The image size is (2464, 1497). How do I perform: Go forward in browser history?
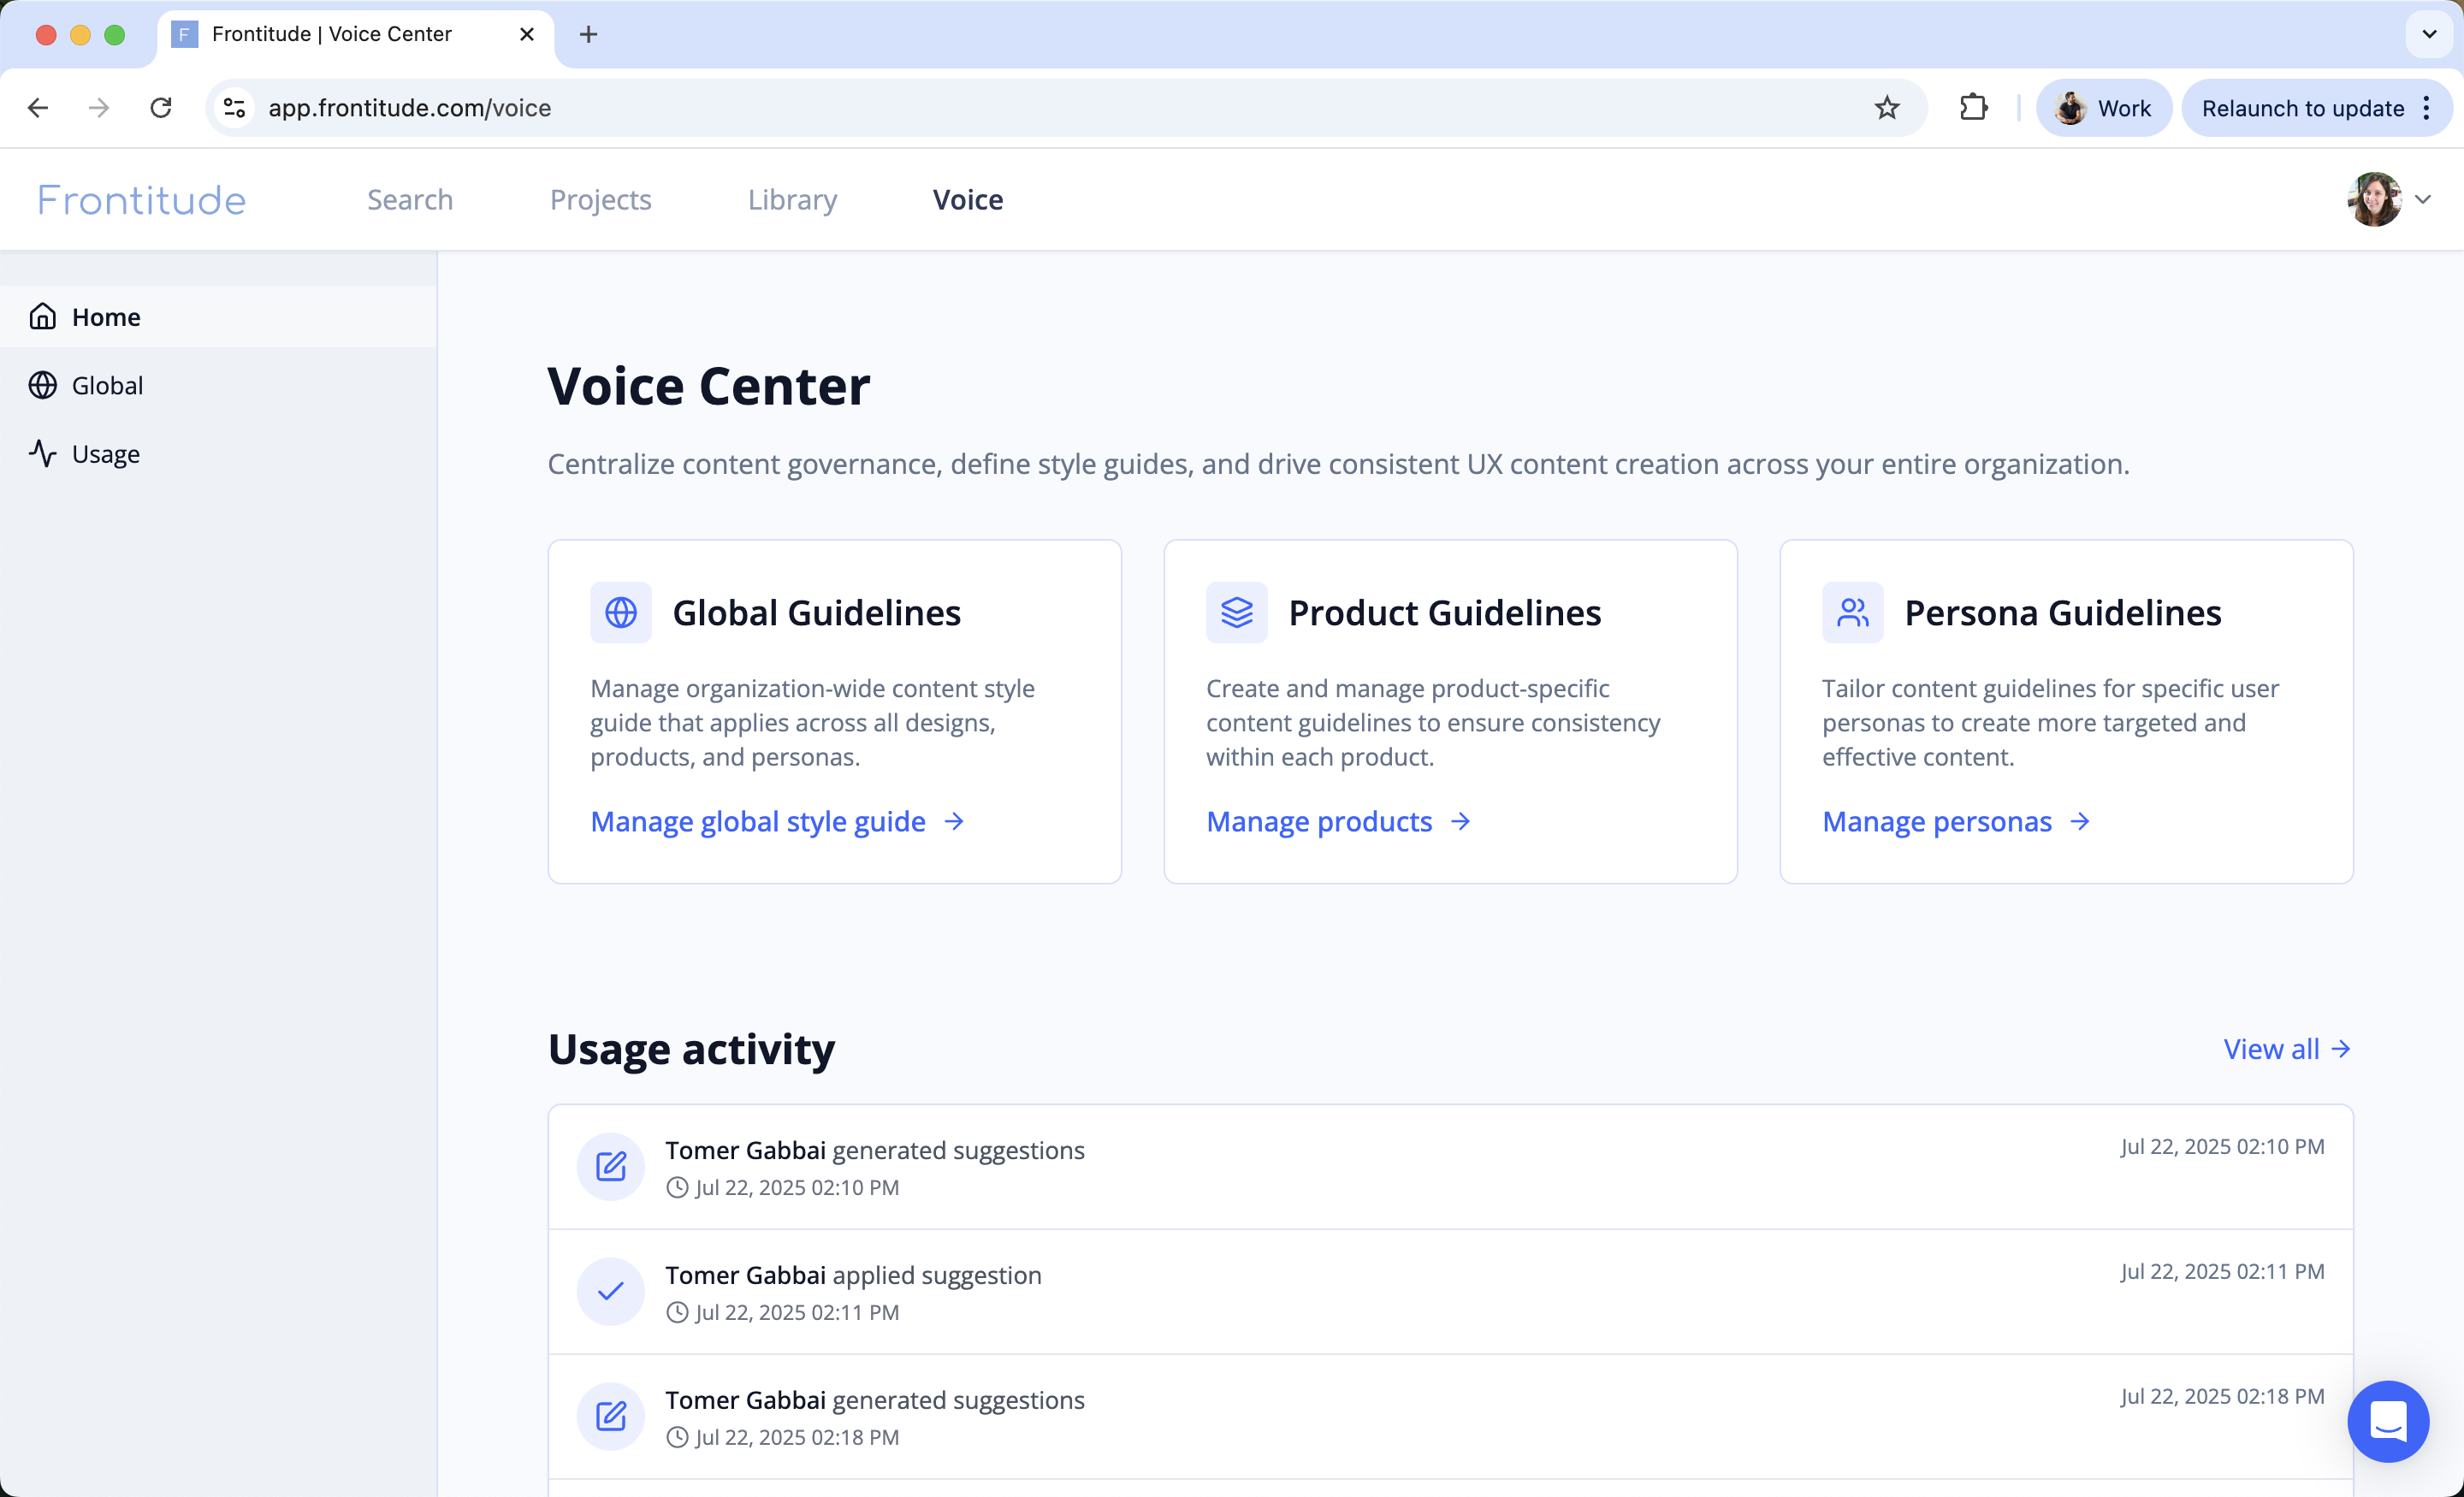(x=99, y=108)
